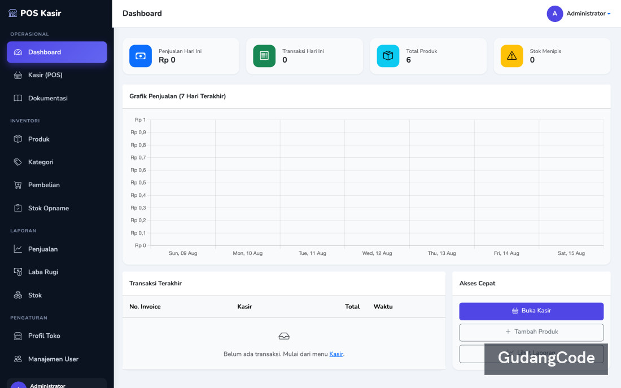Image resolution: width=621 pixels, height=388 pixels.
Task: Follow the Kasir link in empty message
Action: (x=336, y=354)
